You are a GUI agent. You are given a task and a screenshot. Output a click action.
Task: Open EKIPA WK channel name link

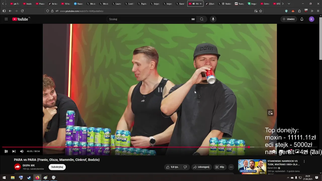click(29, 165)
